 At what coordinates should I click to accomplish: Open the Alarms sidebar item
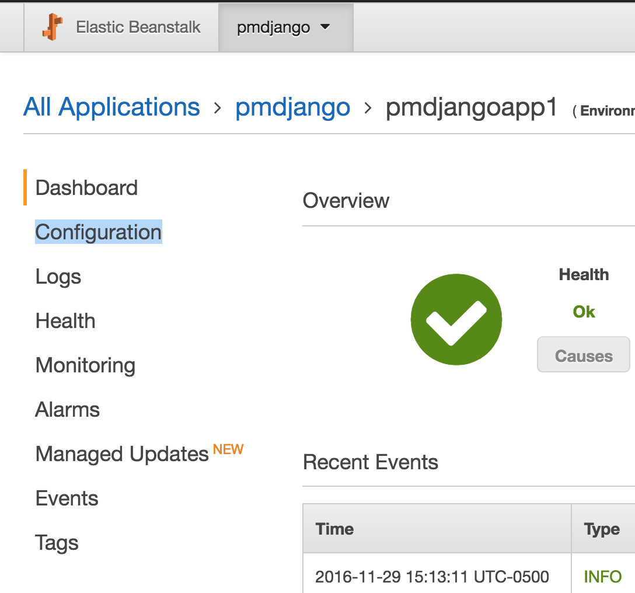coord(68,410)
